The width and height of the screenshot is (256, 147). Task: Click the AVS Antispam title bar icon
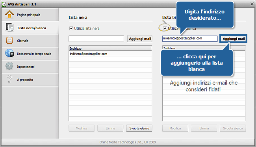(x=4, y=4)
